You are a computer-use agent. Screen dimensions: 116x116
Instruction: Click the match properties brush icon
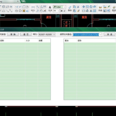tap(78, 11)
